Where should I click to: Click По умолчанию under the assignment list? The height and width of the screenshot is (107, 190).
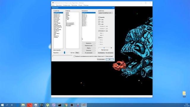pyautogui.click(x=88, y=53)
